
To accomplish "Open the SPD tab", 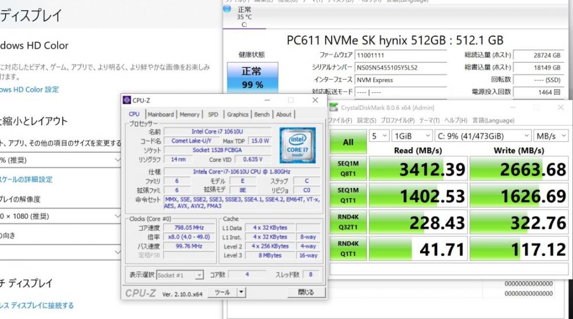I will [x=213, y=115].
